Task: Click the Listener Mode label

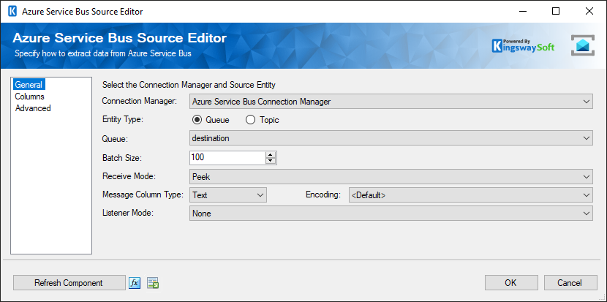Action: click(x=128, y=213)
